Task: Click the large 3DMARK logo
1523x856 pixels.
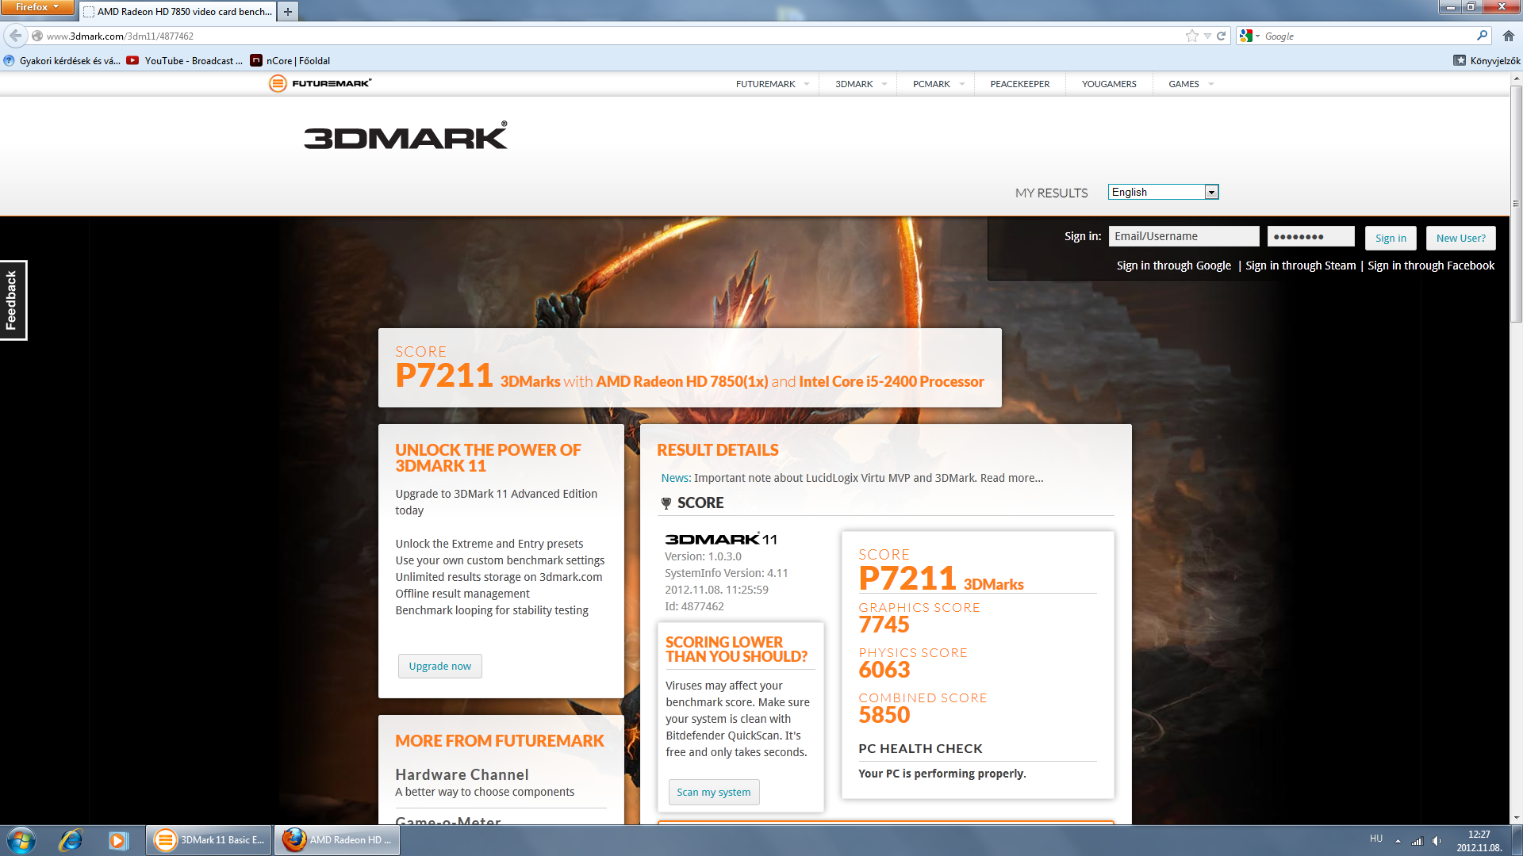Action: pos(405,136)
